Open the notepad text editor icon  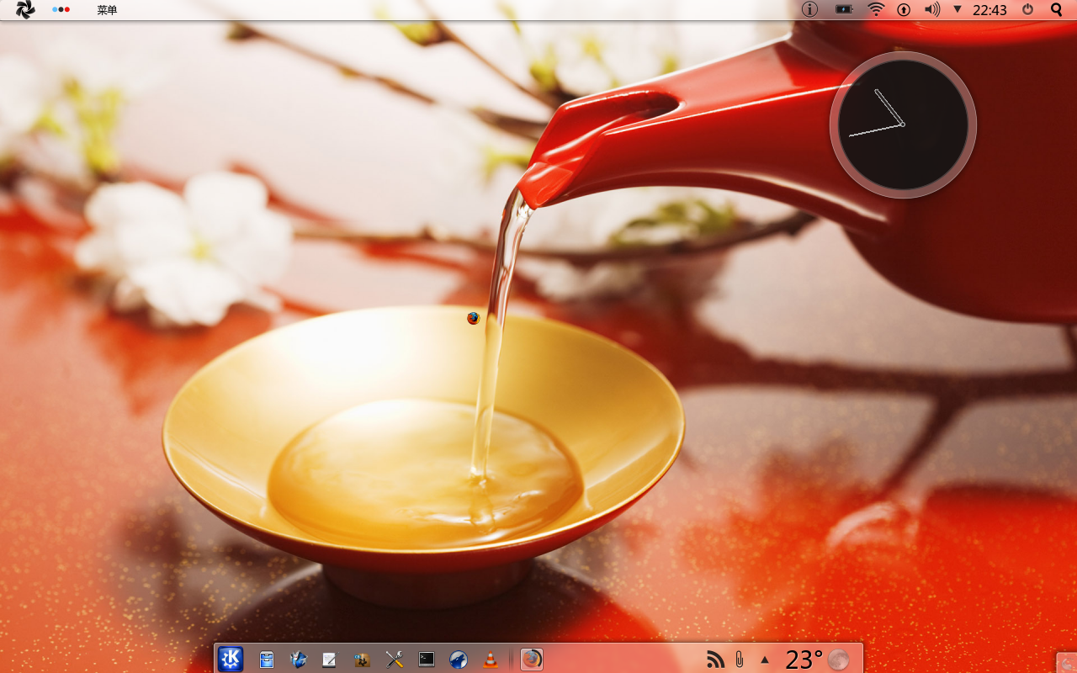(x=330, y=660)
